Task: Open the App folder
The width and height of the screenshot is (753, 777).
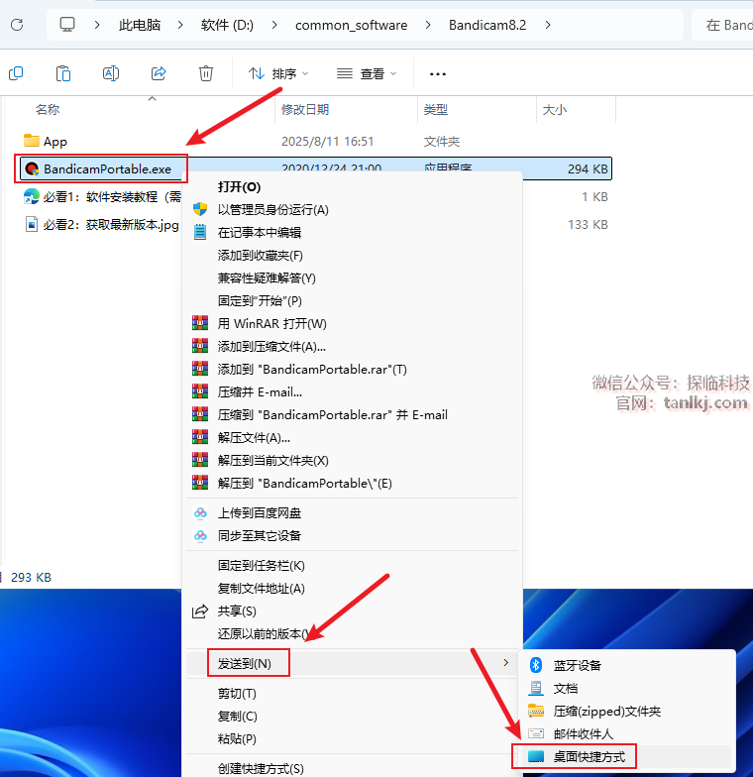Action: pos(55,142)
